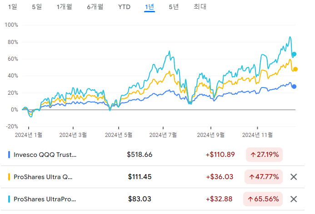The height and width of the screenshot is (214, 315).
Task: Click the teal endpoint dot on chart
Action: click(294, 54)
